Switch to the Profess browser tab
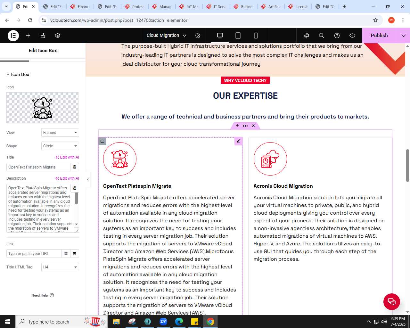The height and width of the screenshot is (328, 410). pyautogui.click(x=135, y=6)
